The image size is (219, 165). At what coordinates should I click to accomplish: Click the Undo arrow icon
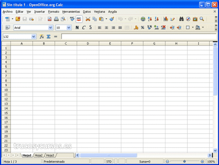[120, 19]
